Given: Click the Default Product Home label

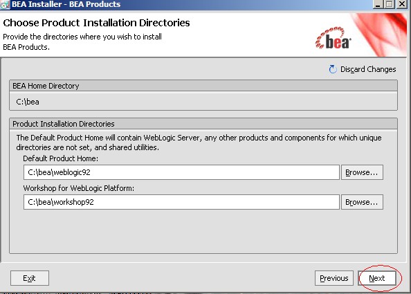Looking at the screenshot, I should pos(61,158).
